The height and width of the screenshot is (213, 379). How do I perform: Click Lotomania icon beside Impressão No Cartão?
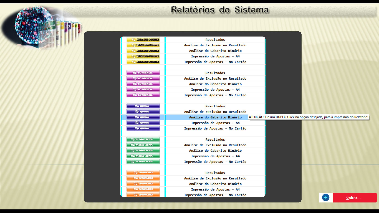(x=143, y=195)
